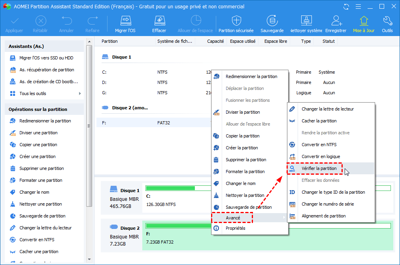400x265 pixels.
Task: Click the Allouer de l'espace toolbar icon
Action: click(x=196, y=21)
